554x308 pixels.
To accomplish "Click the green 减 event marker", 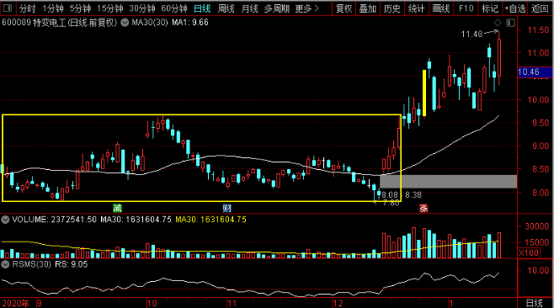I will 117,208.
